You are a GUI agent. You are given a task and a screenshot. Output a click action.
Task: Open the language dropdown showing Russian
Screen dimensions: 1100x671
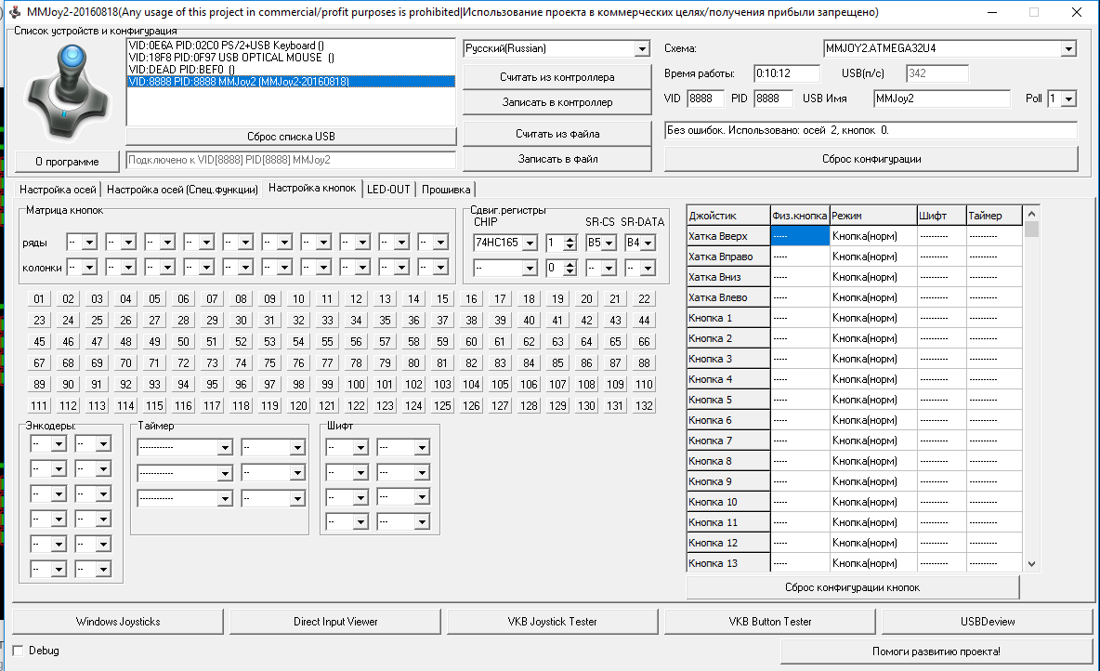coord(642,48)
